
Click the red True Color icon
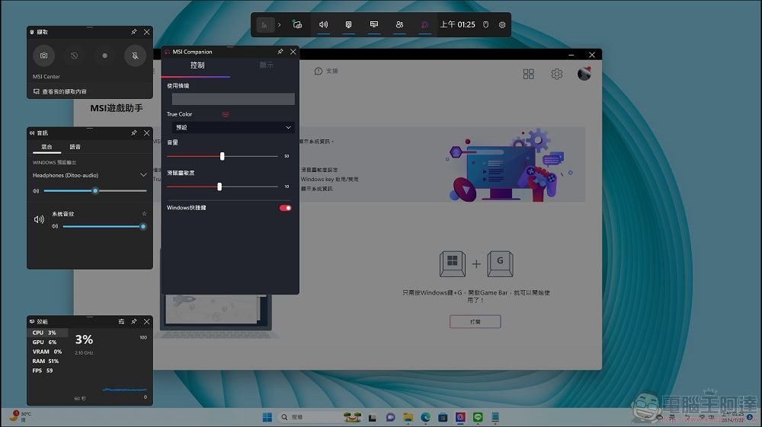pyautogui.click(x=226, y=114)
